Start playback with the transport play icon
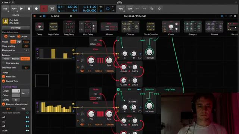This screenshot has height=134, width=239. pos(22,9)
